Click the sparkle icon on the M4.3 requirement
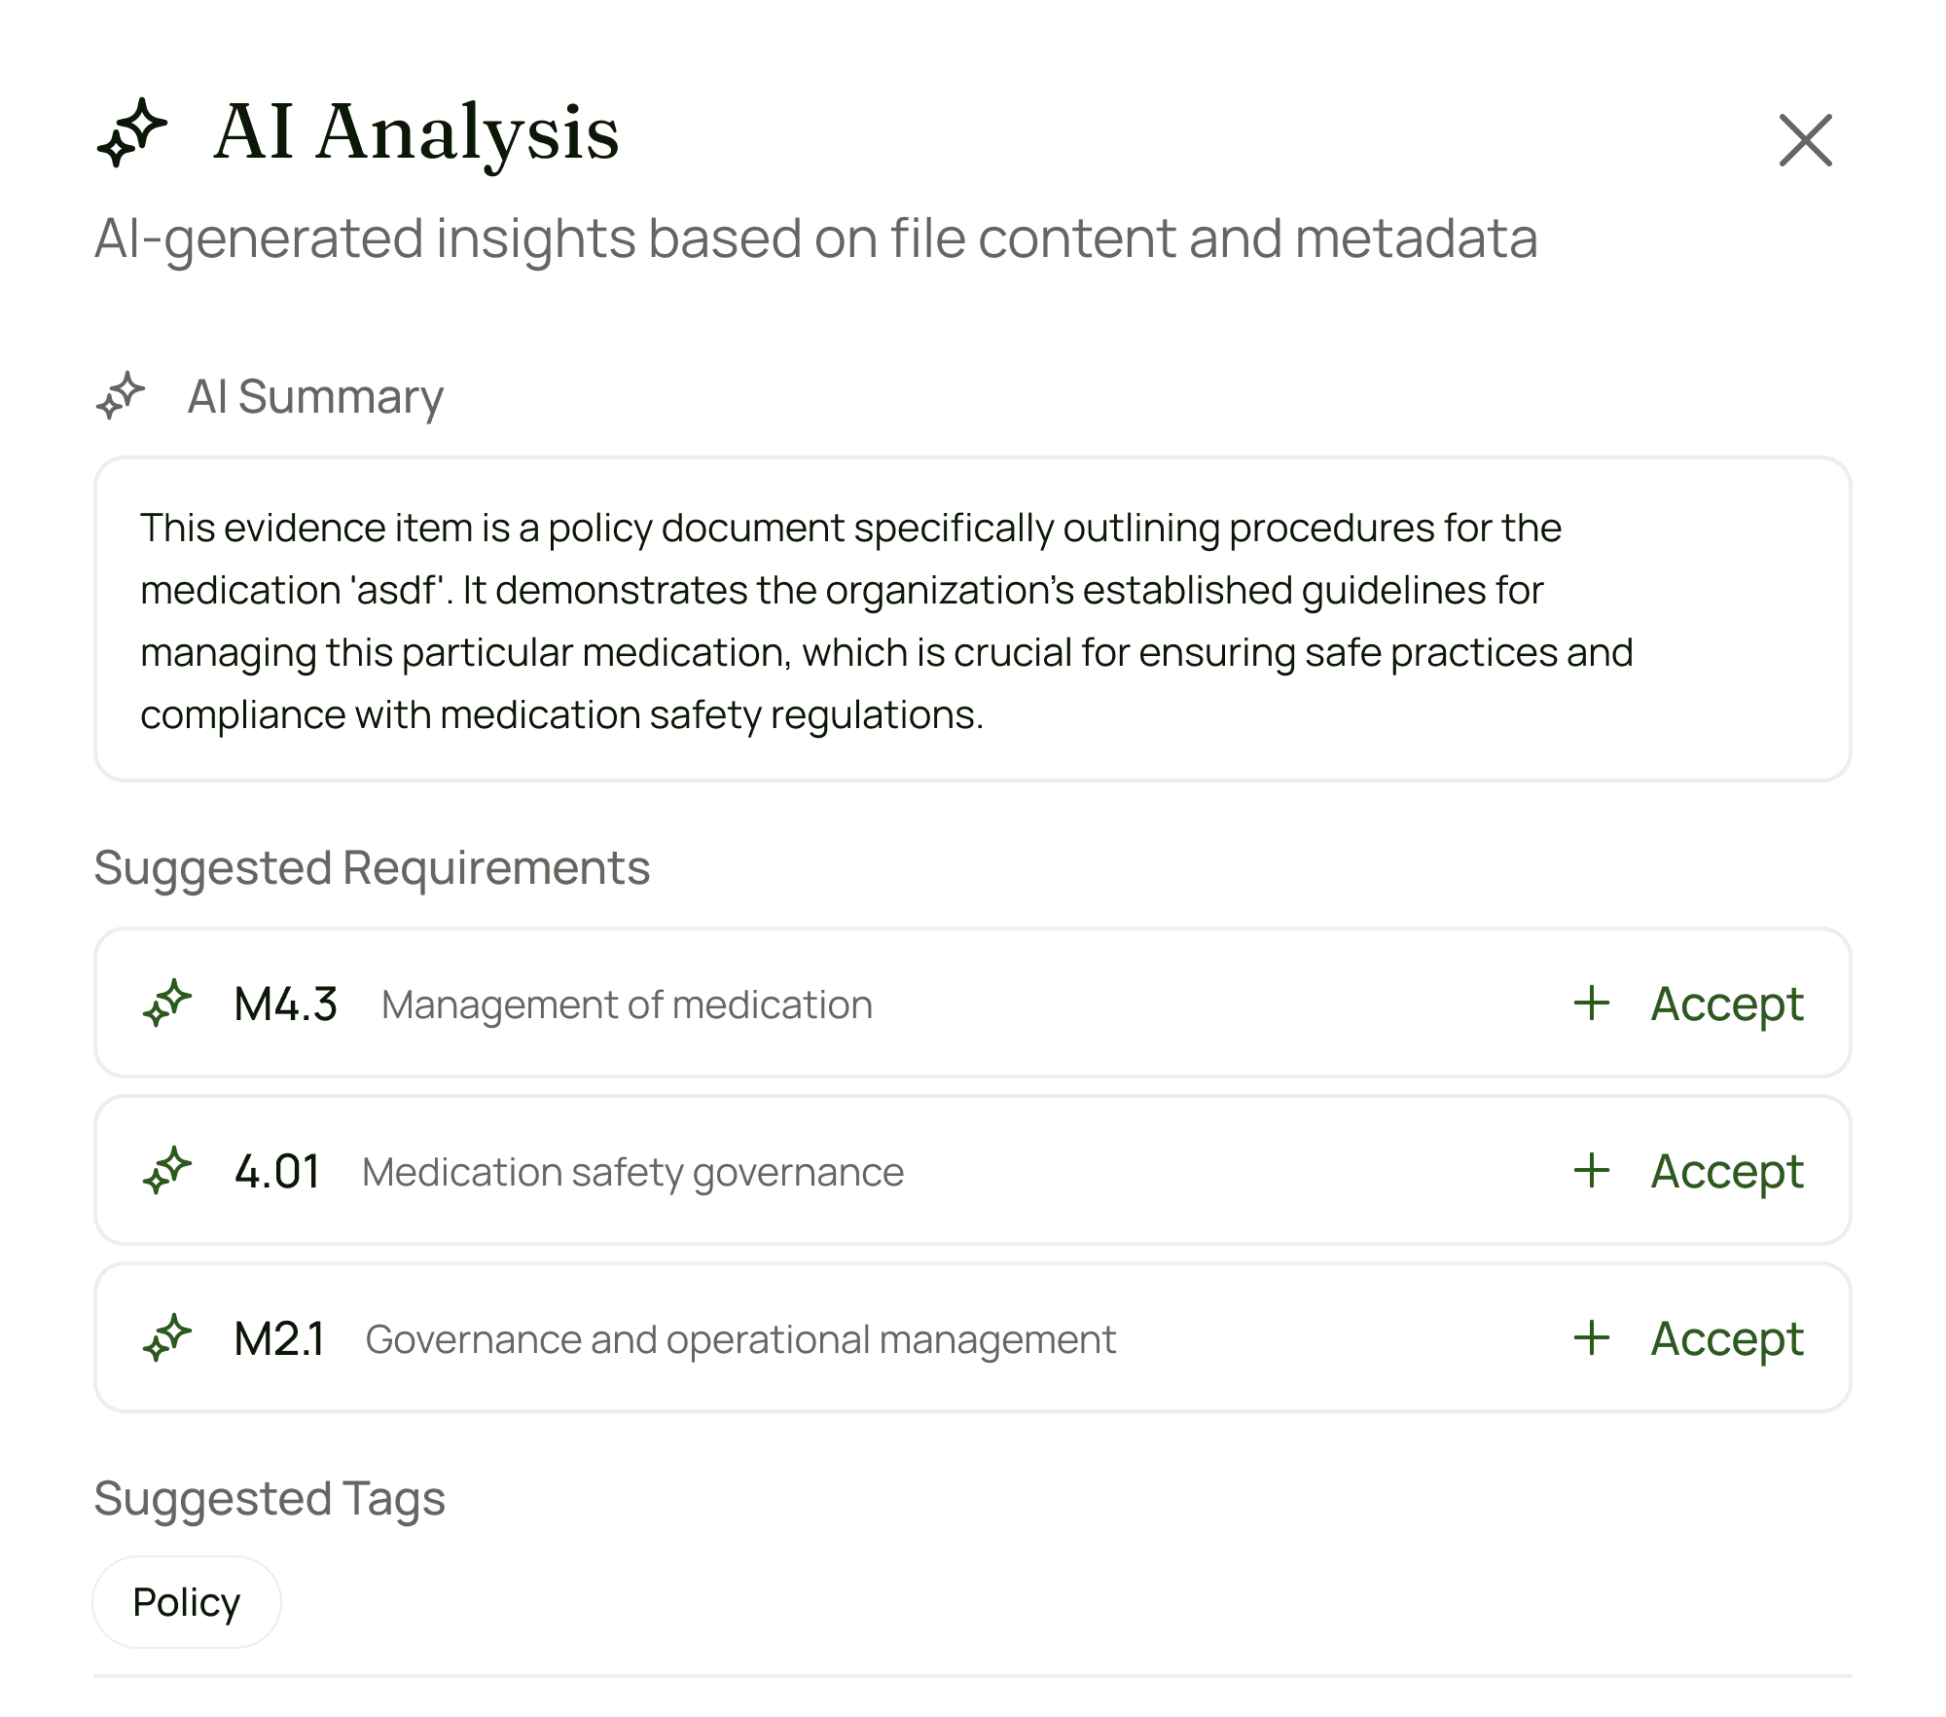 (167, 1005)
